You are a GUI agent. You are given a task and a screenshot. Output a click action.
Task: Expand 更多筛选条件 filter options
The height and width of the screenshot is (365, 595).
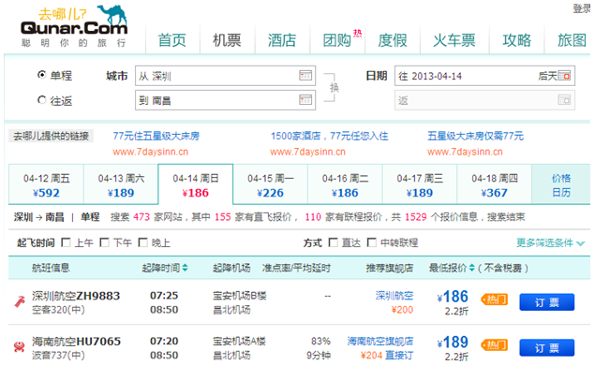550,243
